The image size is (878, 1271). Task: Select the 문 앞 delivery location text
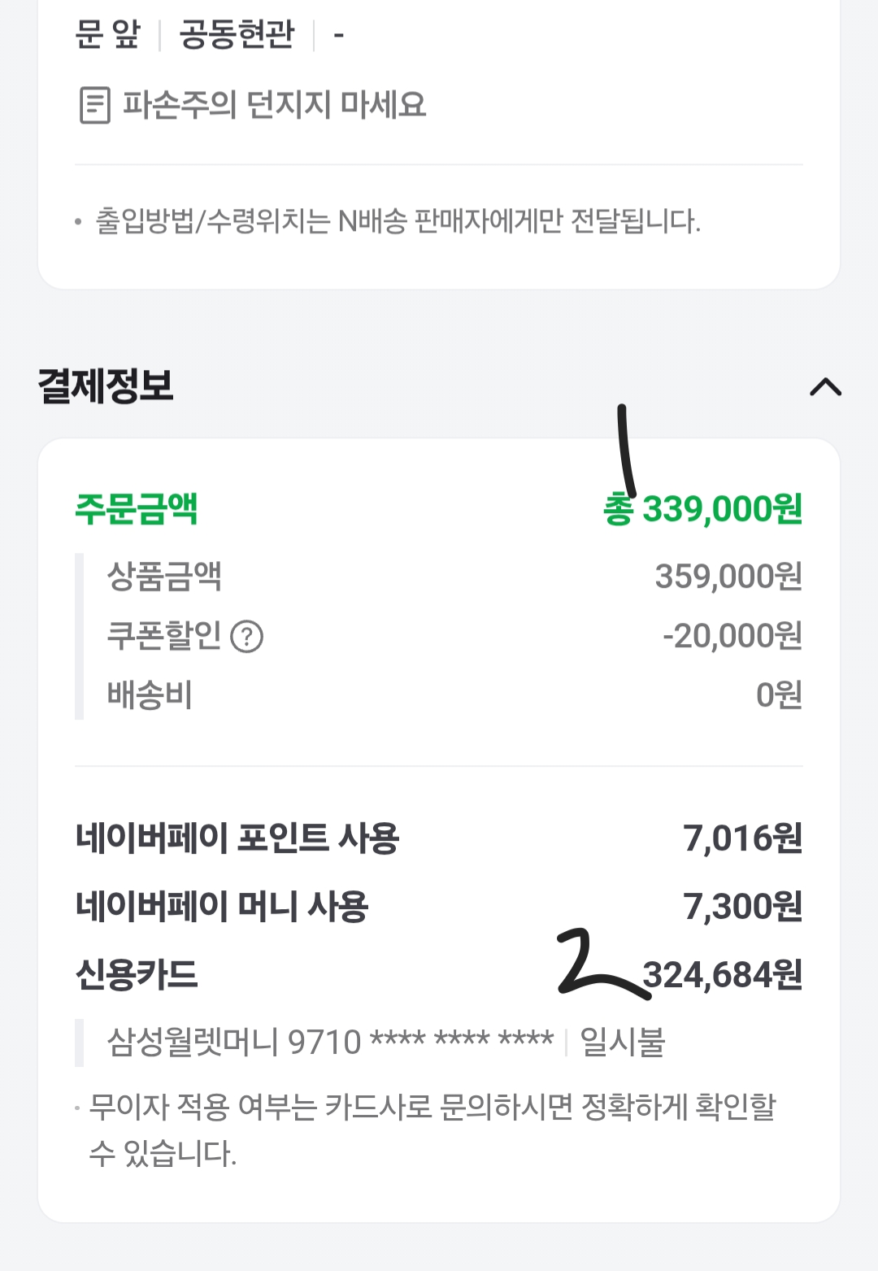tap(107, 35)
